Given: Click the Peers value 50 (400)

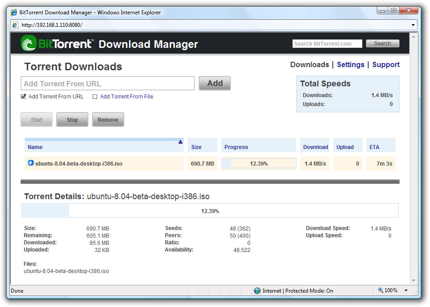Looking at the screenshot, I should tap(240, 235).
